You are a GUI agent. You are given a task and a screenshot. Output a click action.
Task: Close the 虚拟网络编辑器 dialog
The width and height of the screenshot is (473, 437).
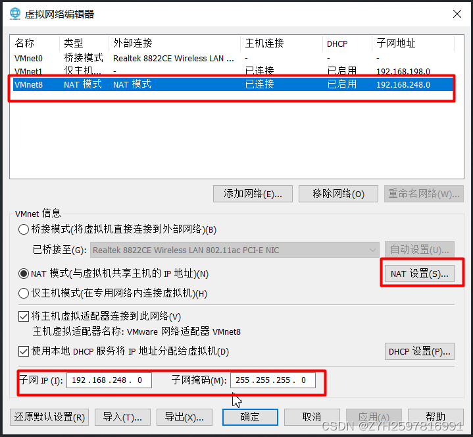[457, 14]
